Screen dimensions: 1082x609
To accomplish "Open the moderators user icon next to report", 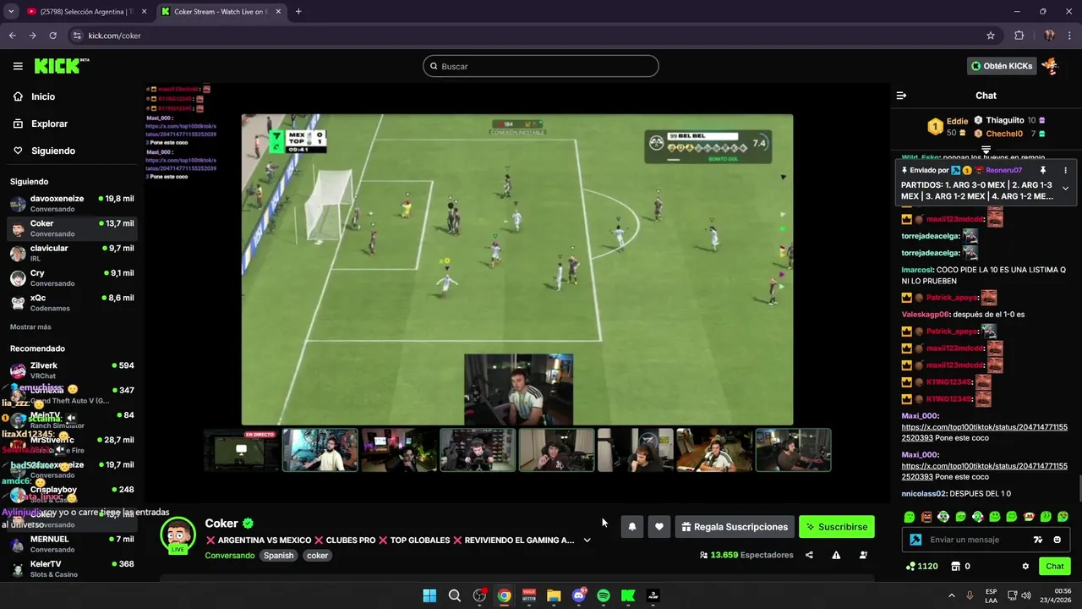I will coord(863,555).
